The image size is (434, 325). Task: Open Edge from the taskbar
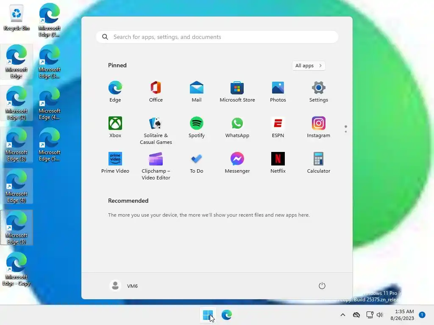coord(227,315)
